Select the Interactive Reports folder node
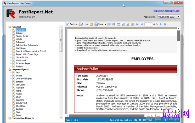Image resolution: width=195 pixels, height=123 pixels. (x=23, y=118)
